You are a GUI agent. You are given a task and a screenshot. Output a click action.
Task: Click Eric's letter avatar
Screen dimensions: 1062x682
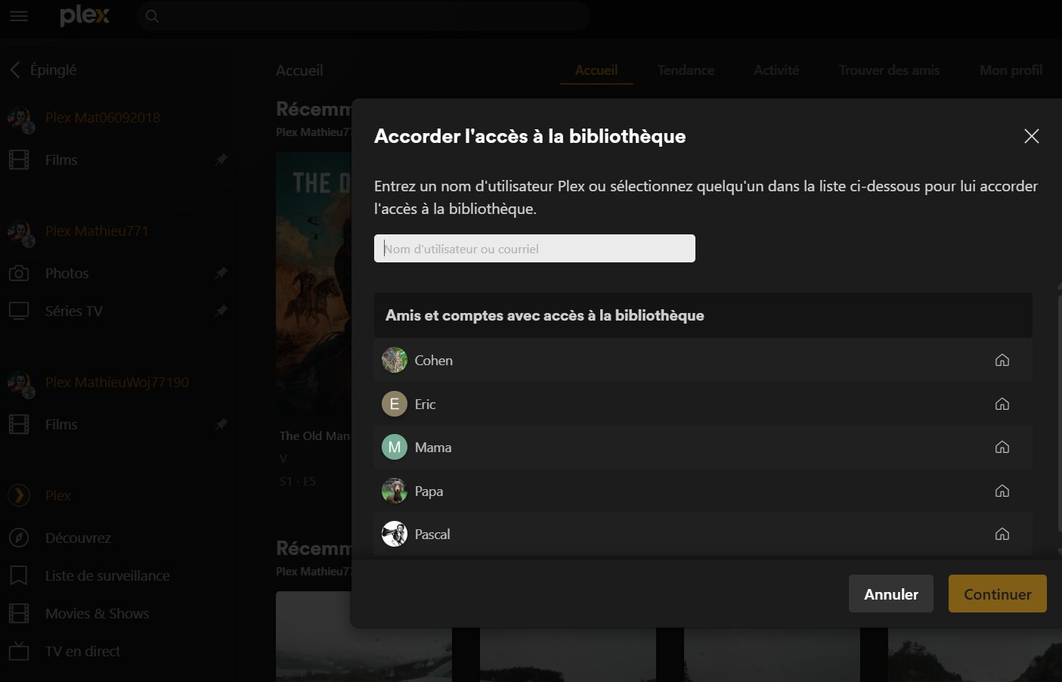[395, 404]
